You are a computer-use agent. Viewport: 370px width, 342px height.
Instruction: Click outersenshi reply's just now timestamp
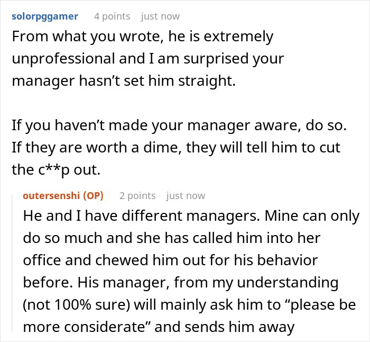pos(186,196)
